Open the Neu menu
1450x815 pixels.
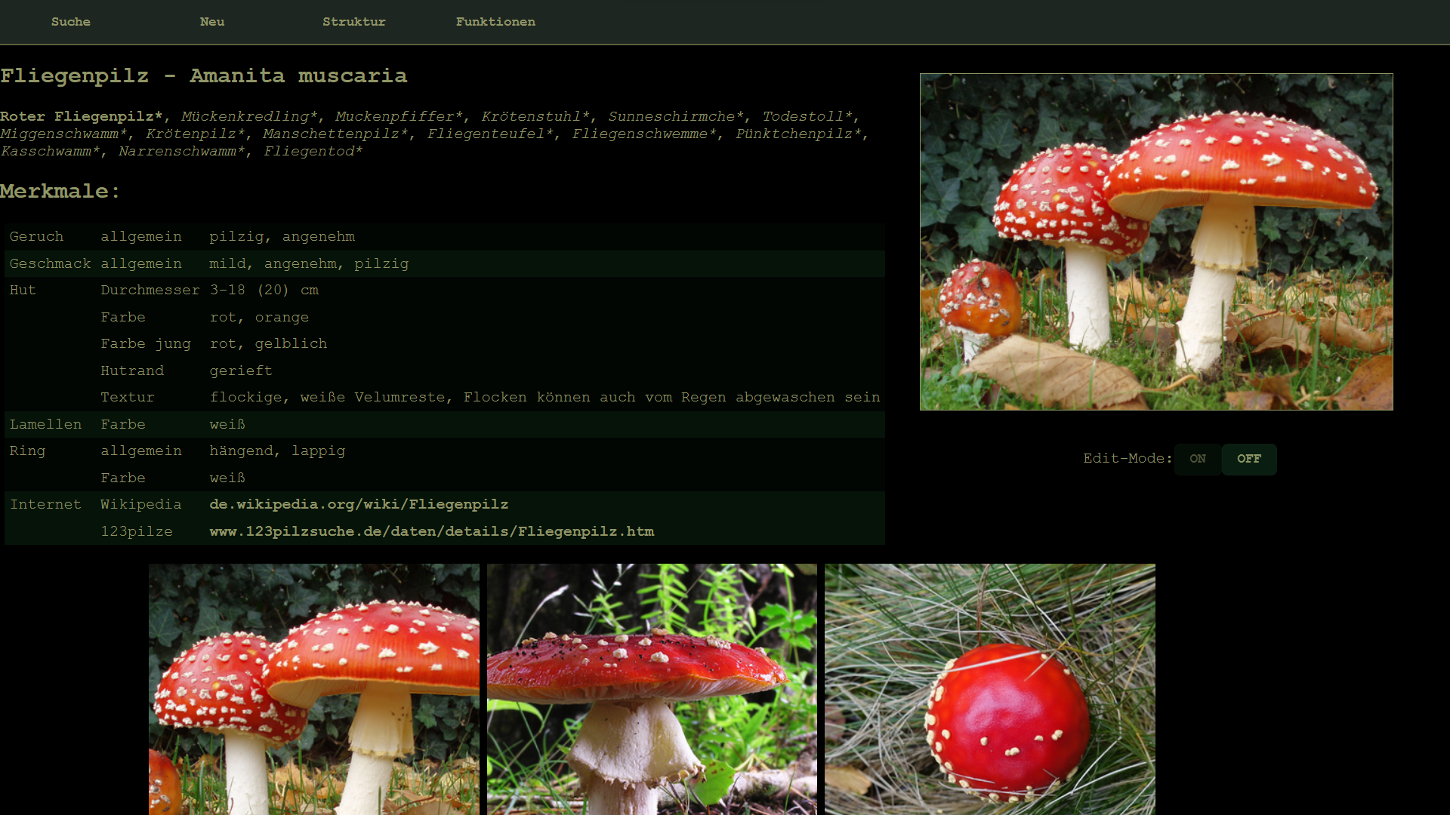click(x=212, y=22)
